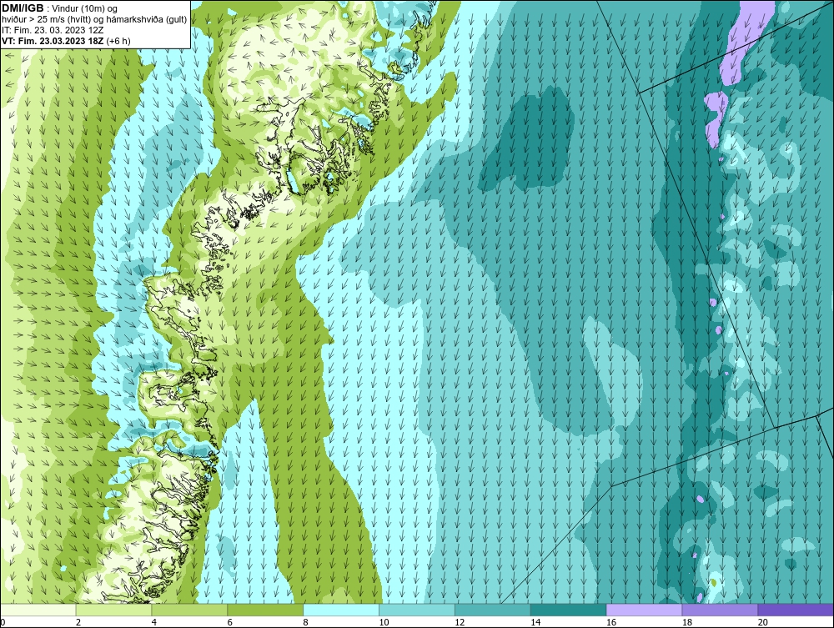Click the 18–20 m/s medium purple swatch
The width and height of the screenshot is (834, 628).
click(x=721, y=610)
